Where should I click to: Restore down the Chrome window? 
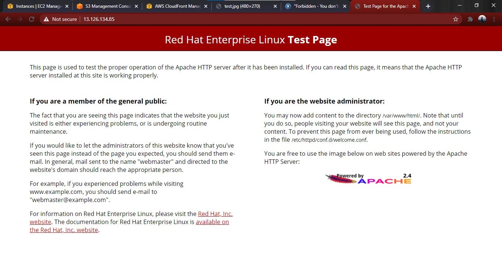477,6
